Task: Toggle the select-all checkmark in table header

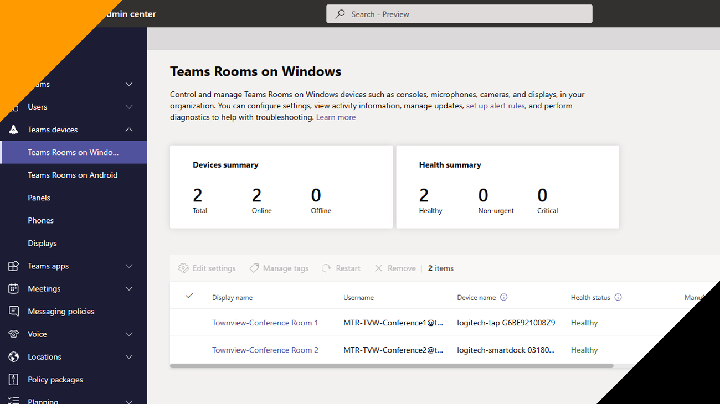Action: pyautogui.click(x=189, y=296)
